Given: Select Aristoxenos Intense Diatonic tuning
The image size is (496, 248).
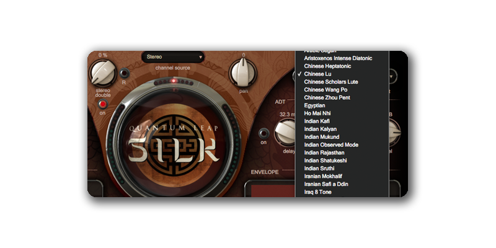Looking at the screenshot, I should click(338, 58).
